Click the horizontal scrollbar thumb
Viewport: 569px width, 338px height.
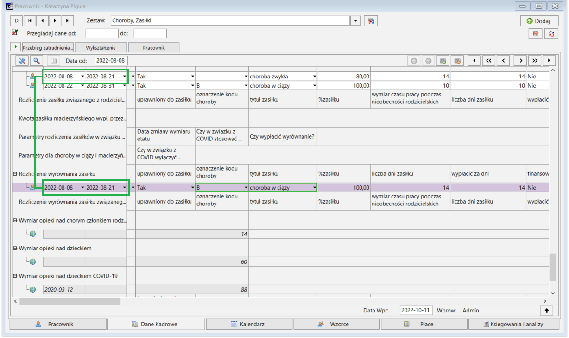pos(70,301)
